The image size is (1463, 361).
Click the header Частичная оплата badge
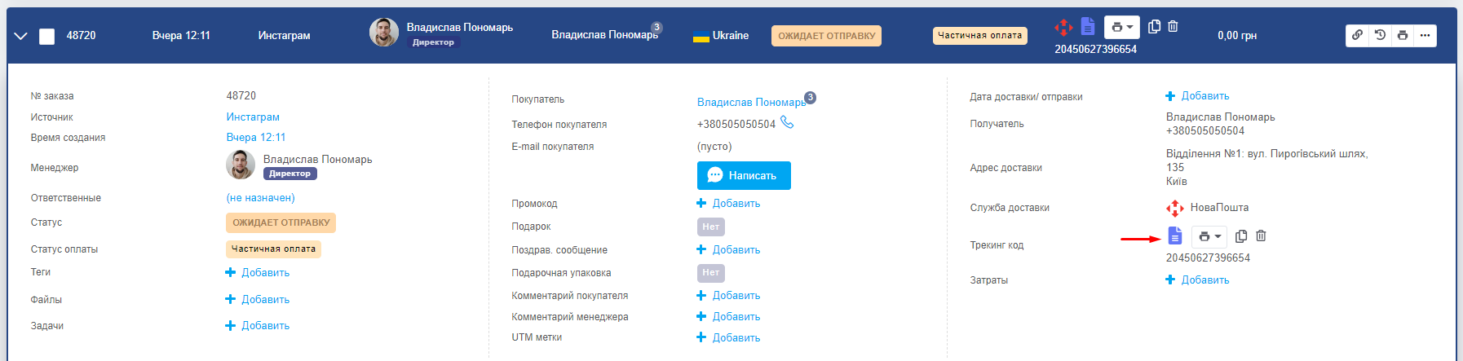[x=979, y=35]
